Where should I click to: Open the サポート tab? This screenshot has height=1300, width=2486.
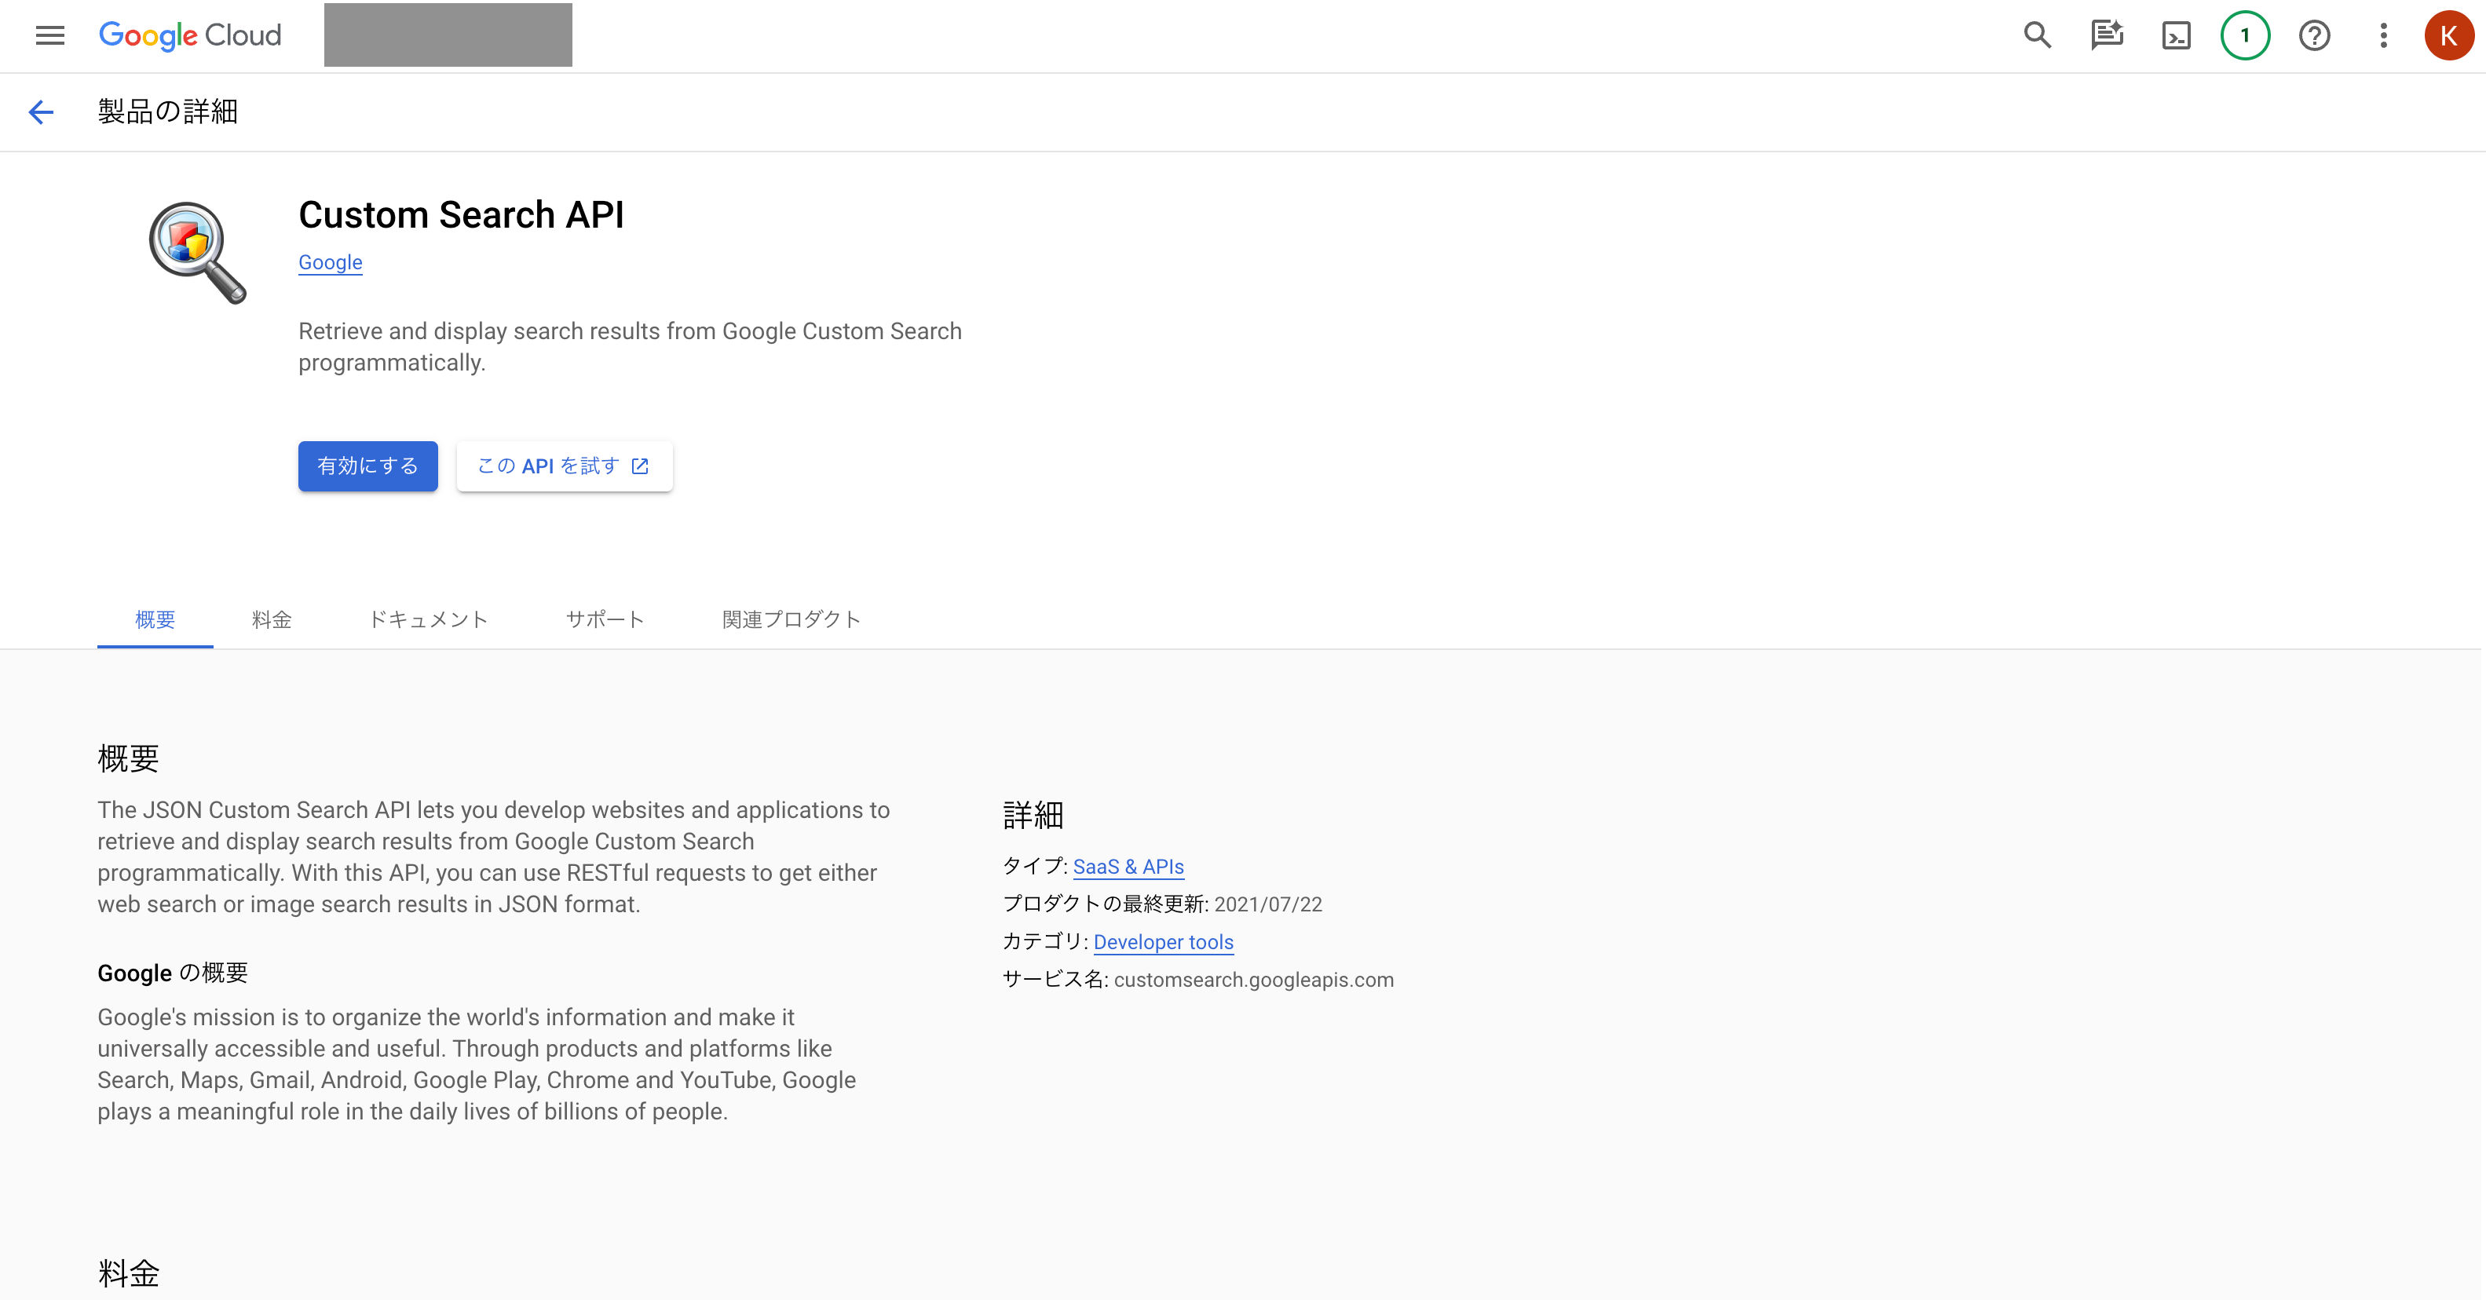(605, 619)
